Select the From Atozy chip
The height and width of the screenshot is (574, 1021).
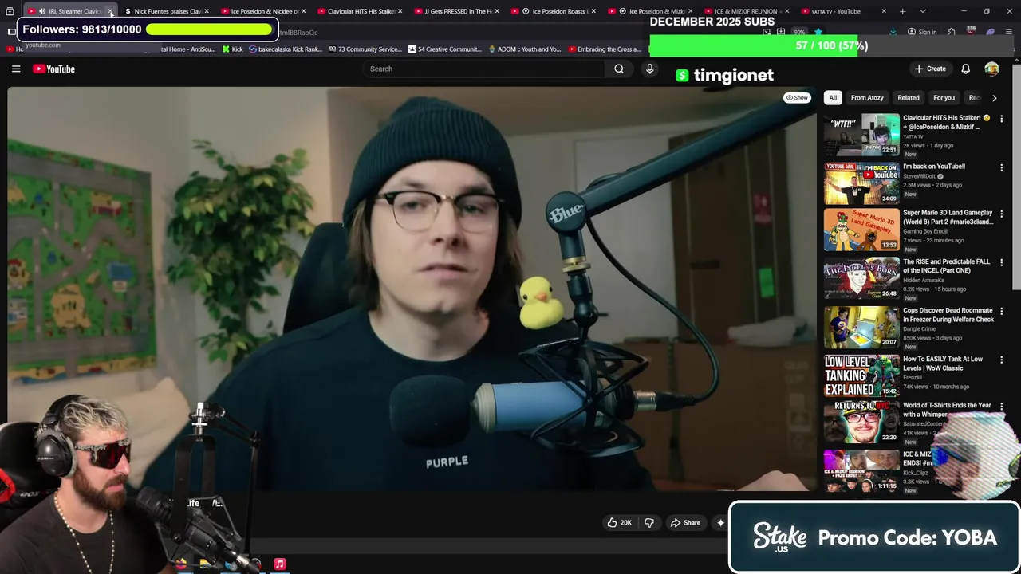click(x=867, y=98)
